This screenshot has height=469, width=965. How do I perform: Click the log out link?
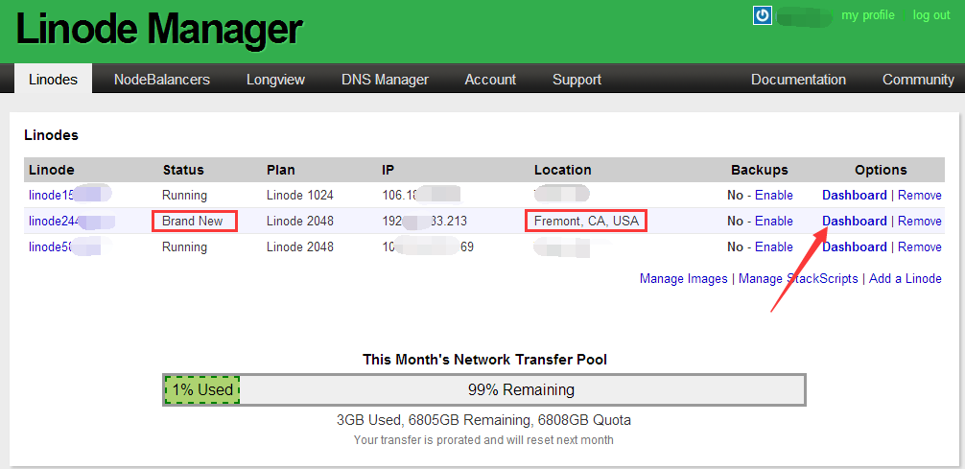930,15
